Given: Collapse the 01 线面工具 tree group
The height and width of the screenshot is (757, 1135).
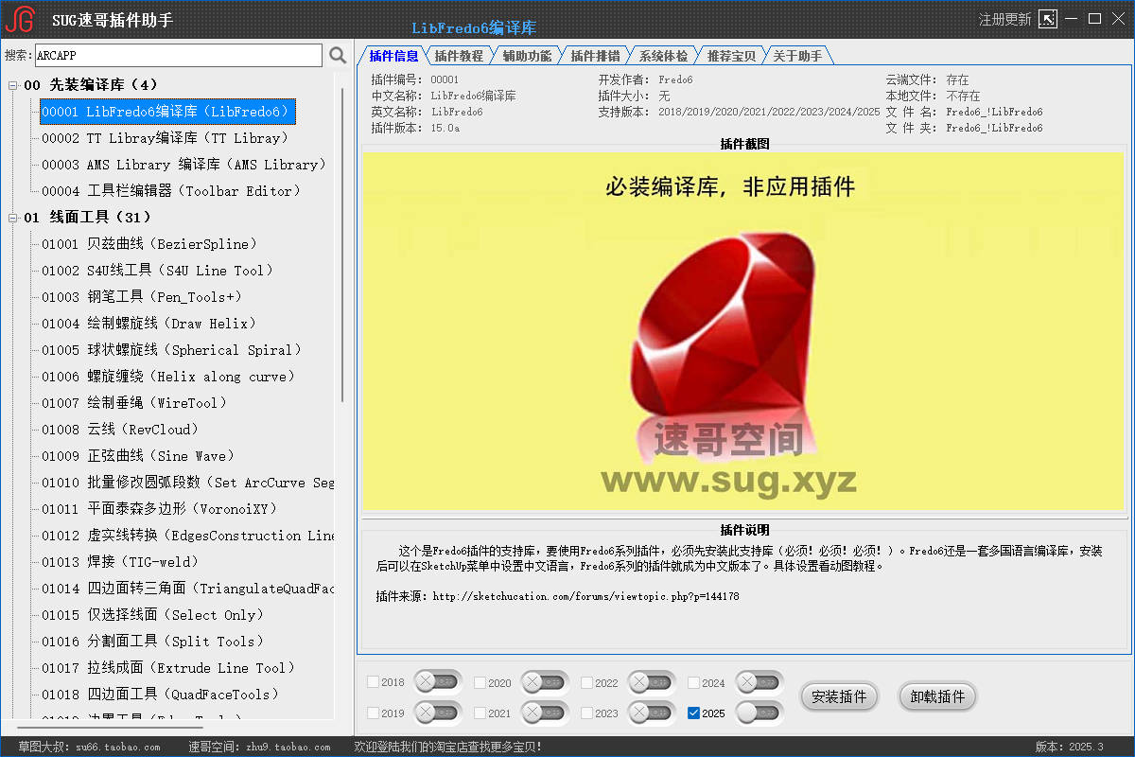Looking at the screenshot, I should [x=13, y=218].
